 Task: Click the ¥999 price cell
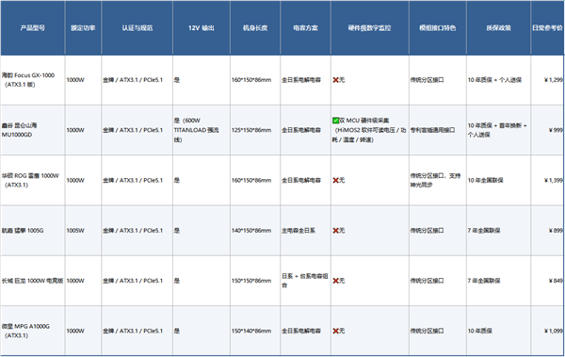pyautogui.click(x=548, y=130)
